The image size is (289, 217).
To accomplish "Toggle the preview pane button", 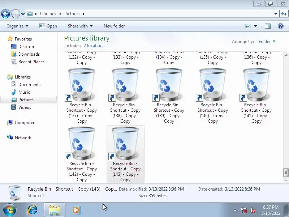I will (268, 26).
